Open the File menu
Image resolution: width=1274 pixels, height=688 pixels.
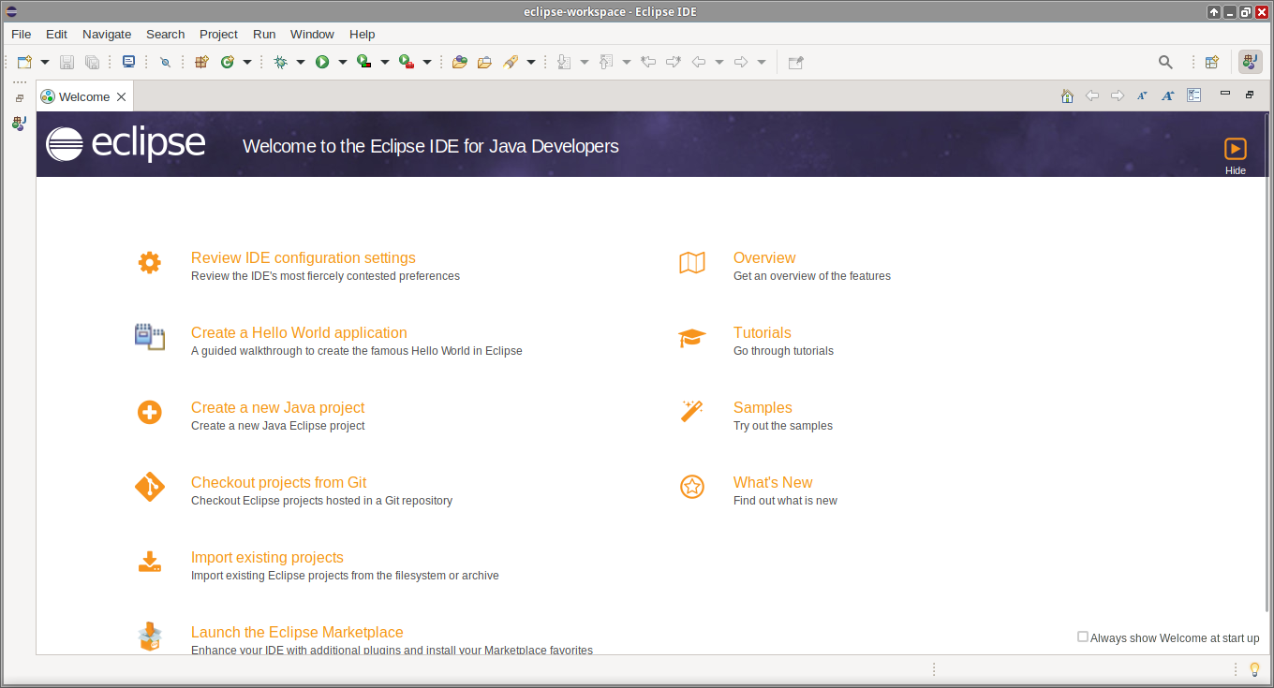(x=21, y=34)
